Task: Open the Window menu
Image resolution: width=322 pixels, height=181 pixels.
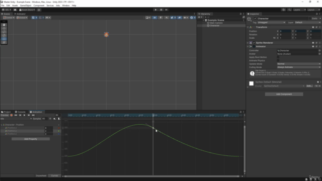Action: [66, 6]
